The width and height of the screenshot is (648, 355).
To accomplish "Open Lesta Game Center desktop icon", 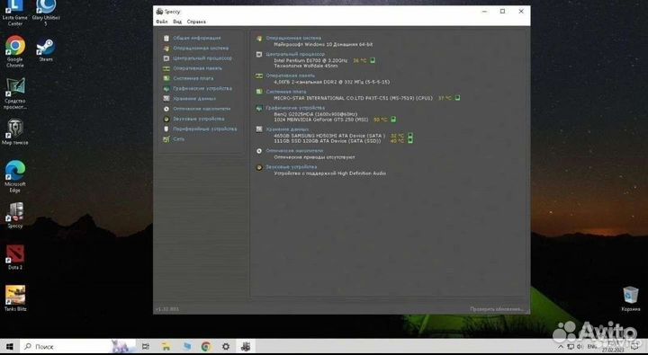I will [15, 13].
